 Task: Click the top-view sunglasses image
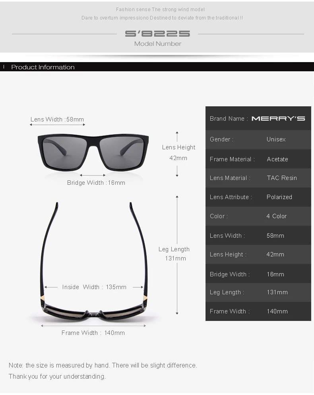point(93,261)
